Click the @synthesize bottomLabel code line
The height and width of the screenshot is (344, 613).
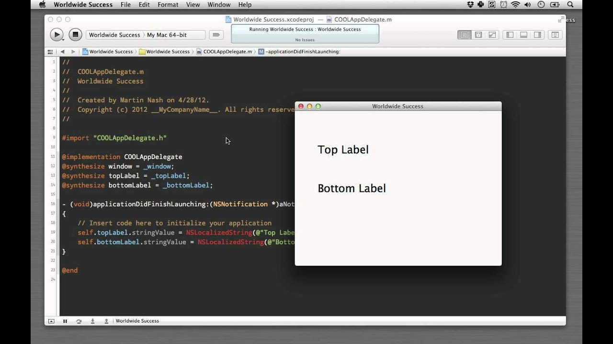pos(137,185)
